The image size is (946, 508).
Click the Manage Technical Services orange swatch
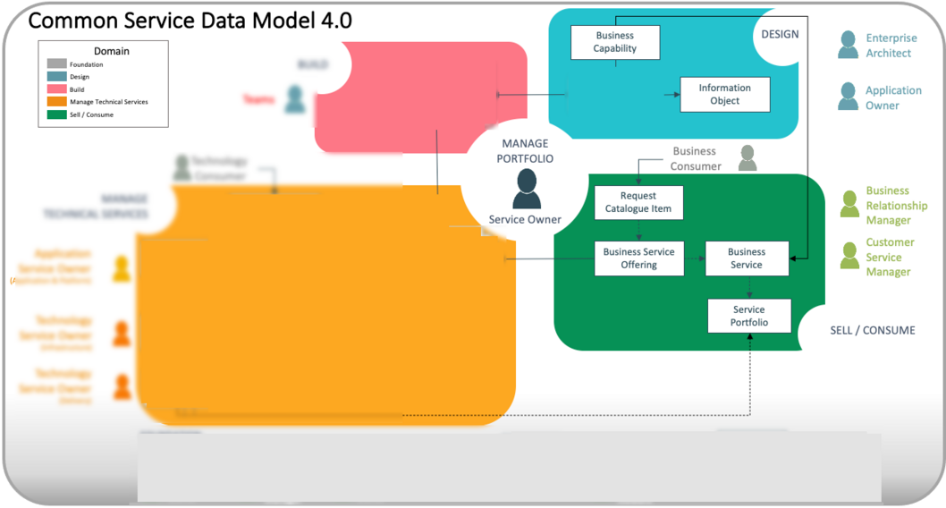(56, 101)
